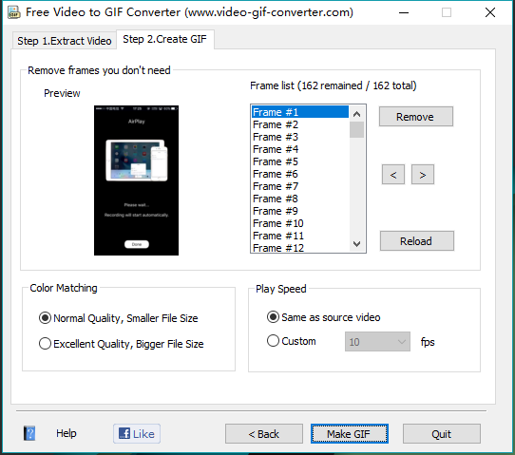This screenshot has width=515, height=455.
Task: Choose Custom play speed option
Action: tap(292, 341)
